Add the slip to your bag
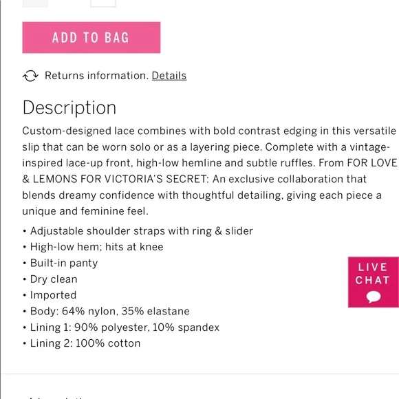The height and width of the screenshot is (399, 399). tap(91, 37)
